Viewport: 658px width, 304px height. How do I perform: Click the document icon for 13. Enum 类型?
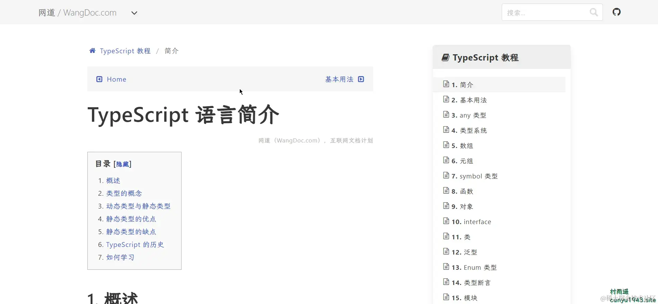446,267
